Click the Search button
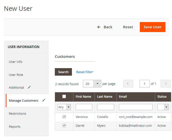Viewport: 172px width, 140px height. pos(63,72)
